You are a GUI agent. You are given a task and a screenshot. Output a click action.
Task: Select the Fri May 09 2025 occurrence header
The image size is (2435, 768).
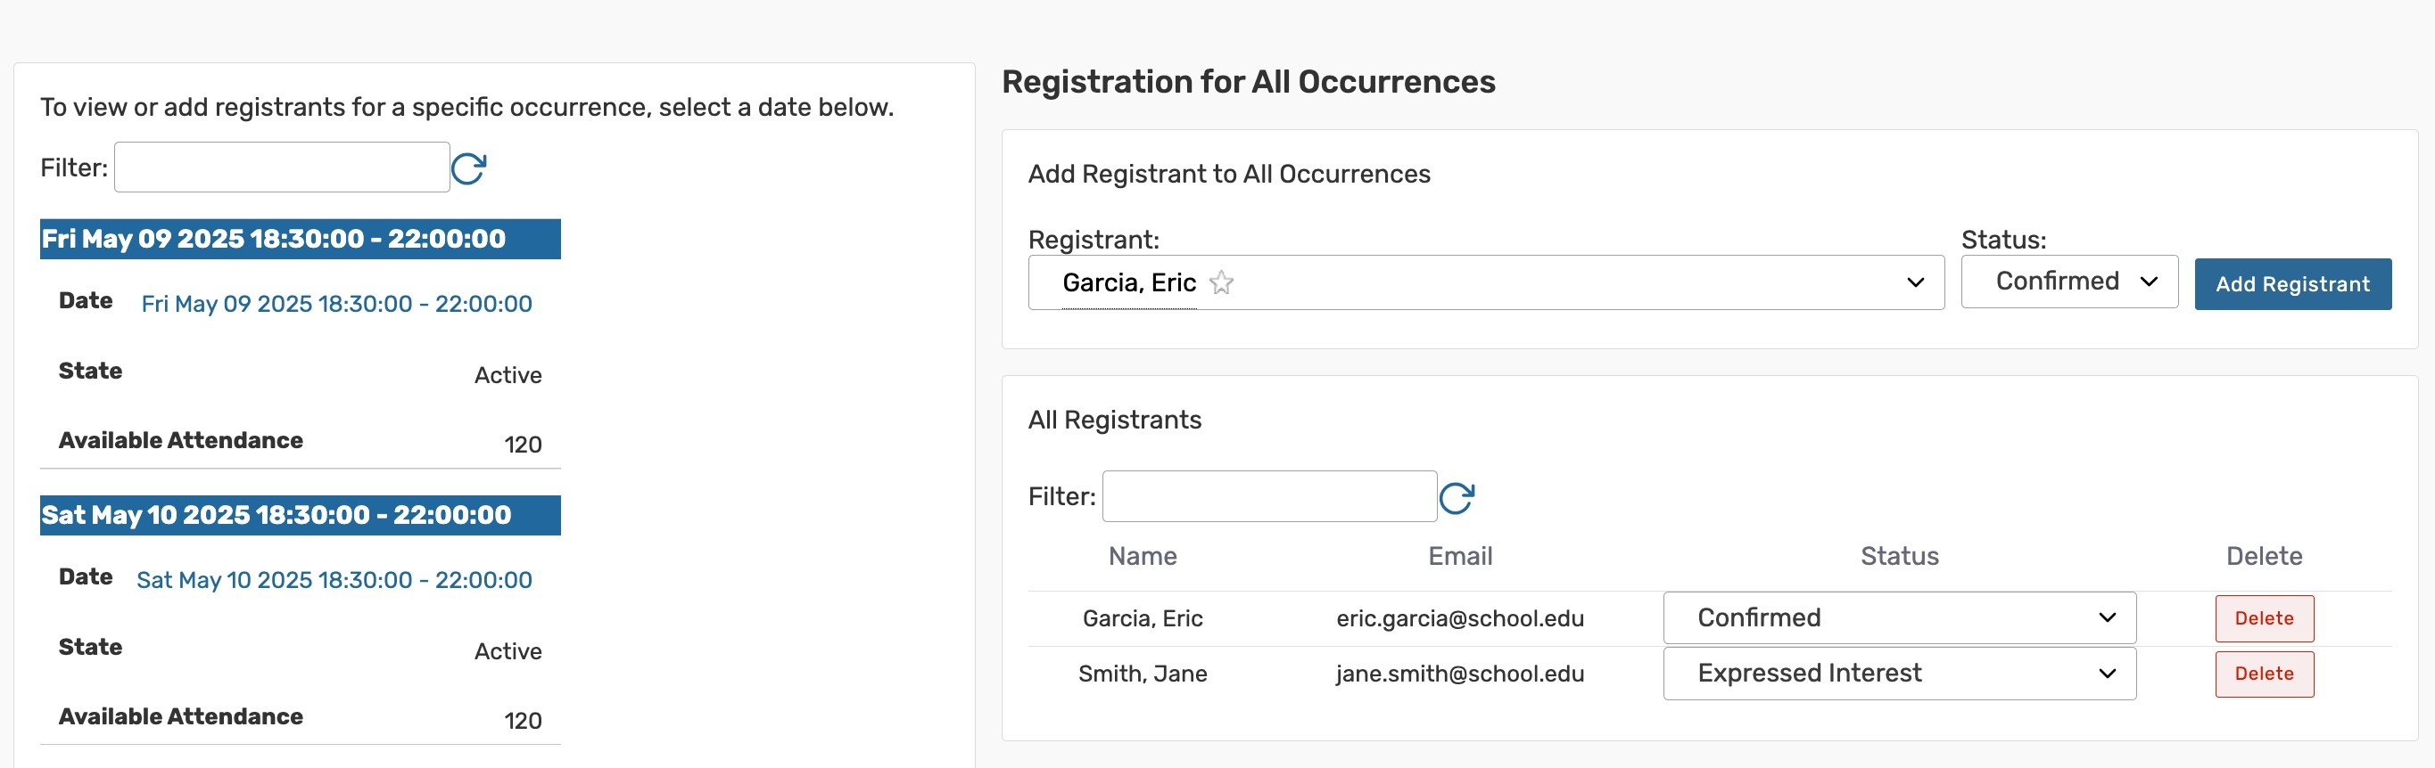click(x=300, y=239)
